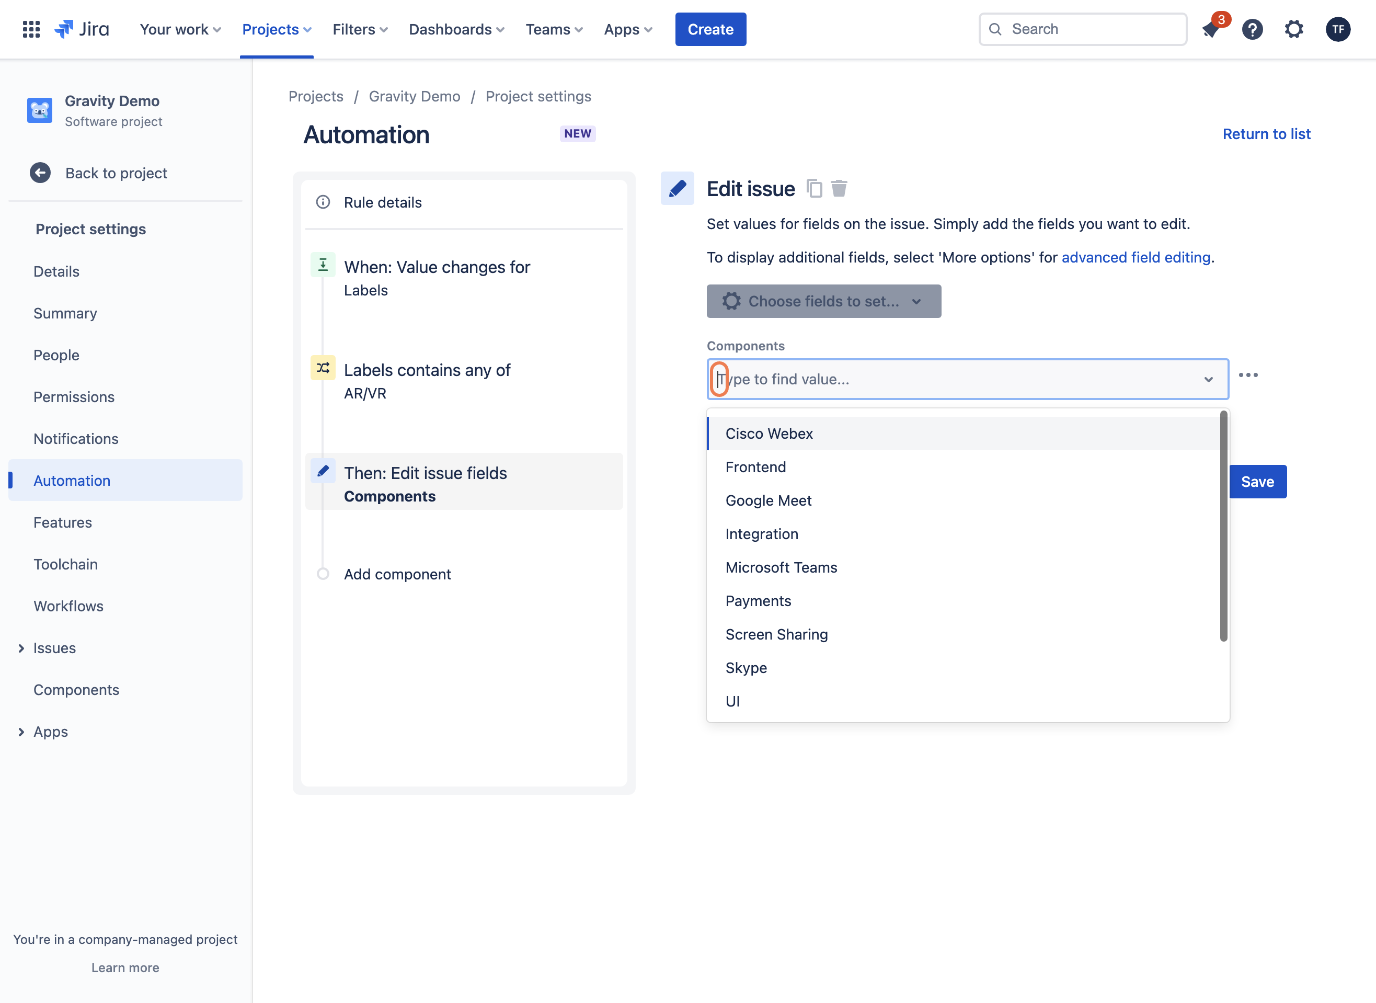1376x1003 pixels.
Task: Open the Teams dropdown
Action: (x=554, y=29)
